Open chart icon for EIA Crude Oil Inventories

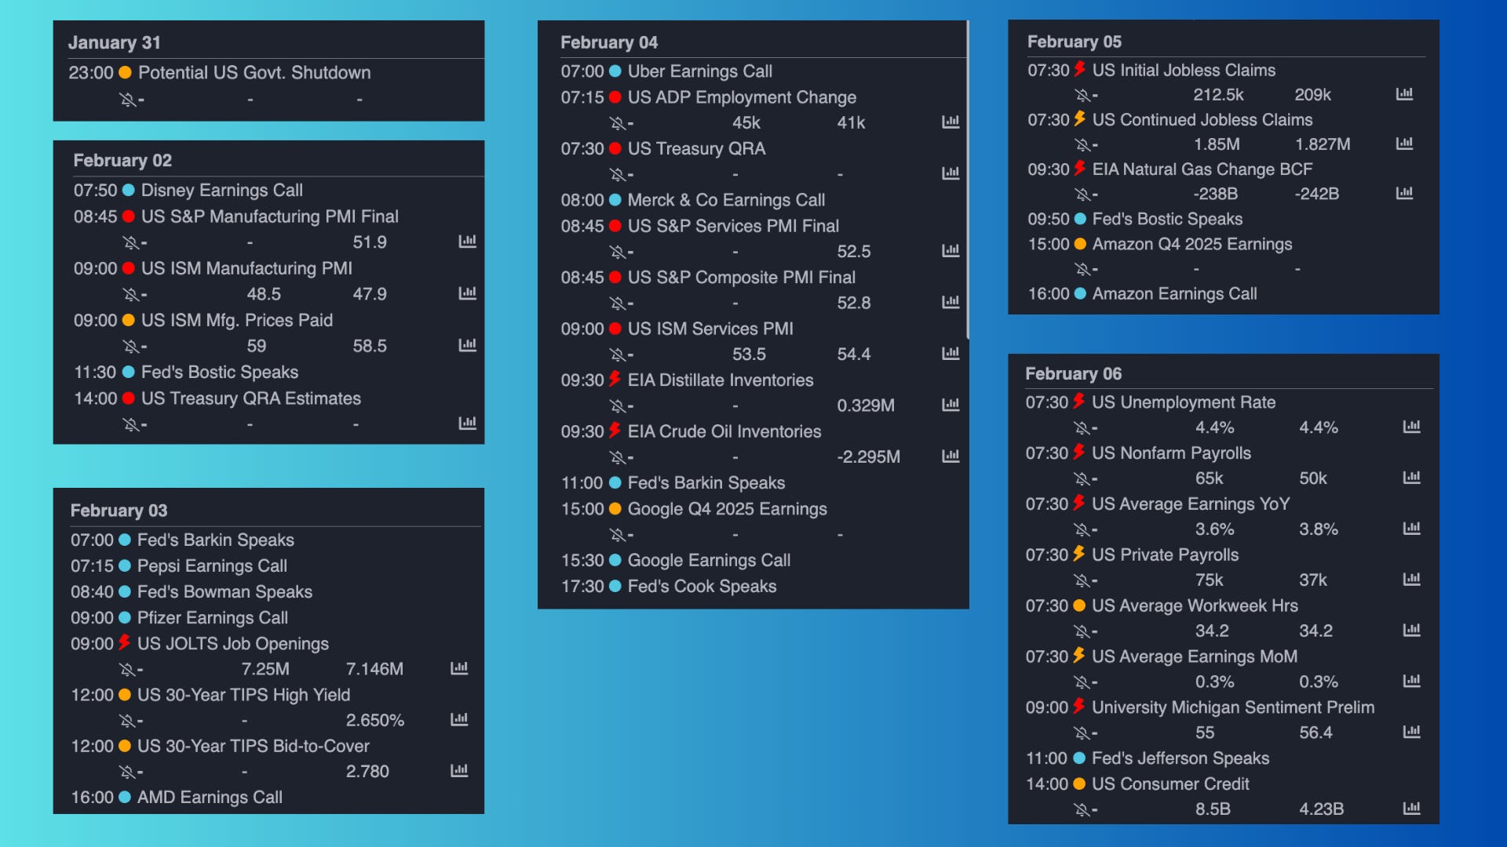click(x=950, y=456)
